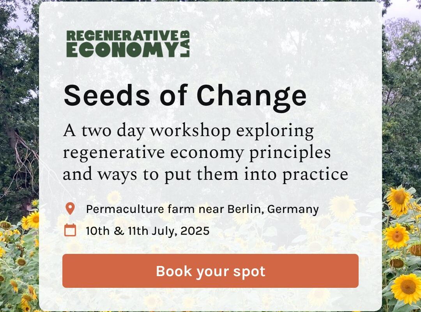
Task: Click the green tree foliage on the right side
Action: click(x=402, y=108)
